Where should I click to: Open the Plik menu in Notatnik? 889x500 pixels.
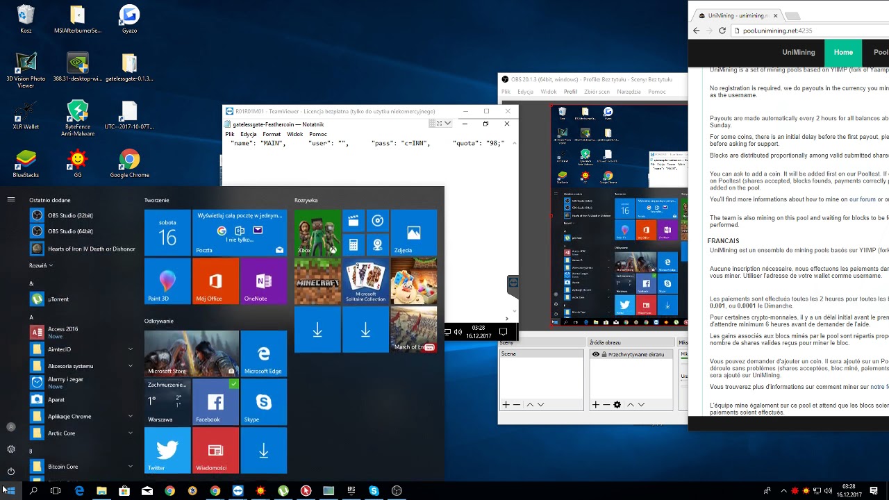coord(230,134)
